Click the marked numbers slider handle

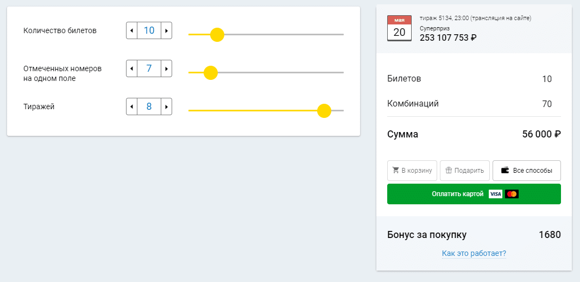pyautogui.click(x=211, y=72)
